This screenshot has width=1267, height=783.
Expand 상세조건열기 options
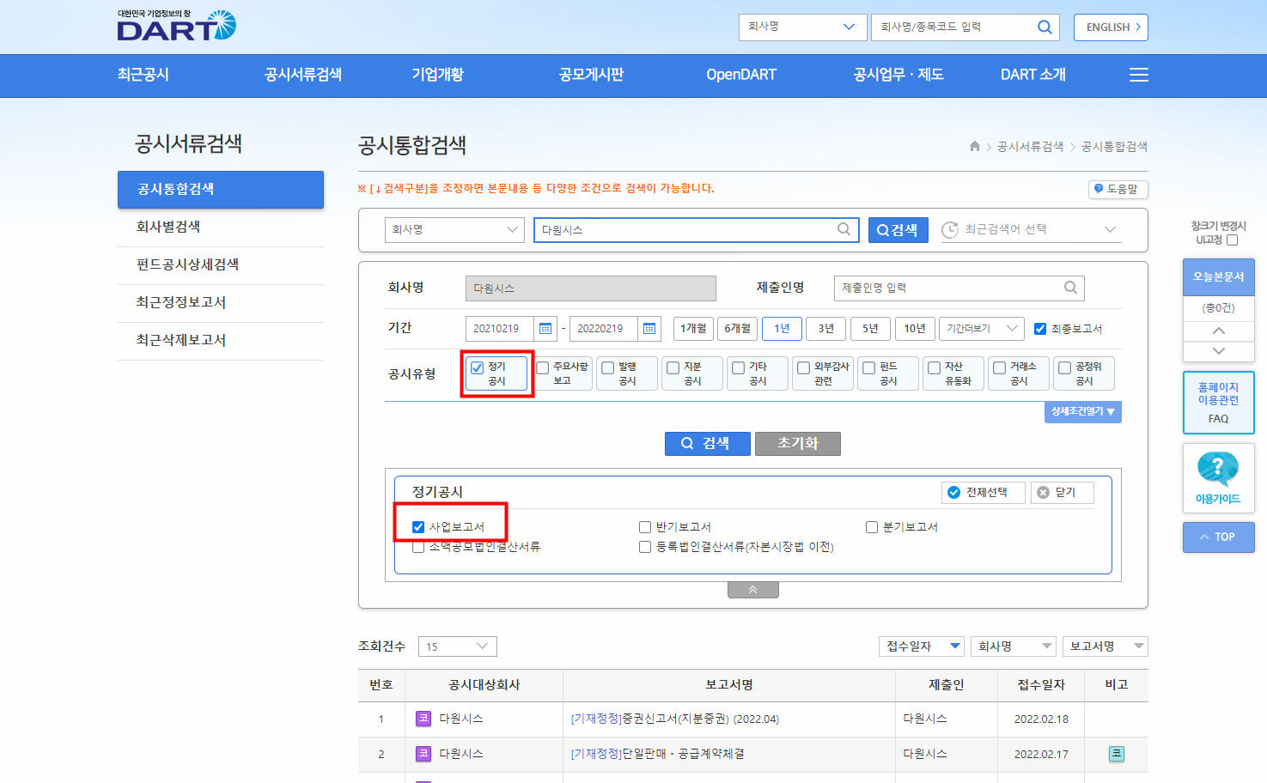(x=1083, y=412)
